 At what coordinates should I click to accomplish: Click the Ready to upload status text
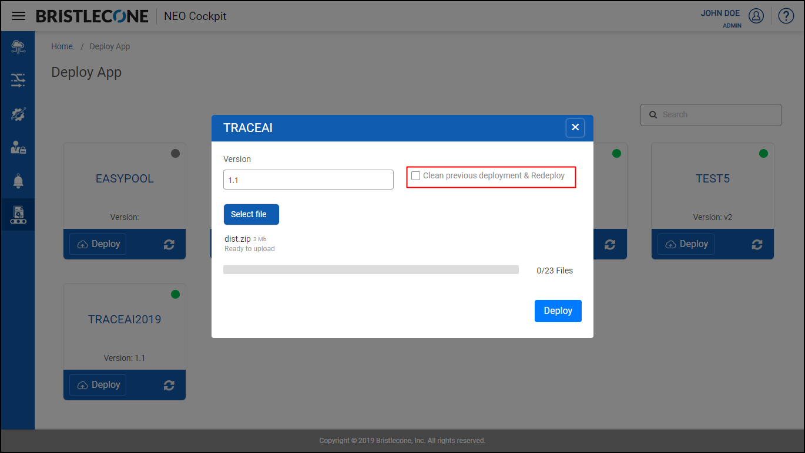pyautogui.click(x=250, y=249)
